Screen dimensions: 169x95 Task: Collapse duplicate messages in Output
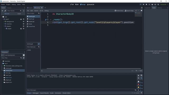[138, 78]
